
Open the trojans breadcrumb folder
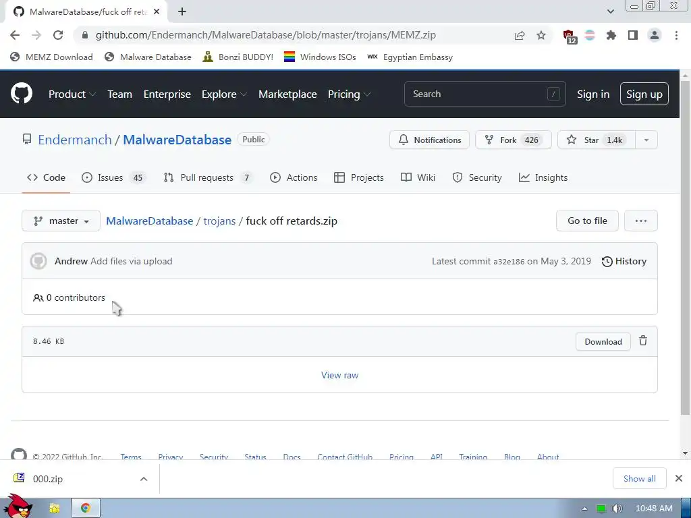(x=219, y=221)
